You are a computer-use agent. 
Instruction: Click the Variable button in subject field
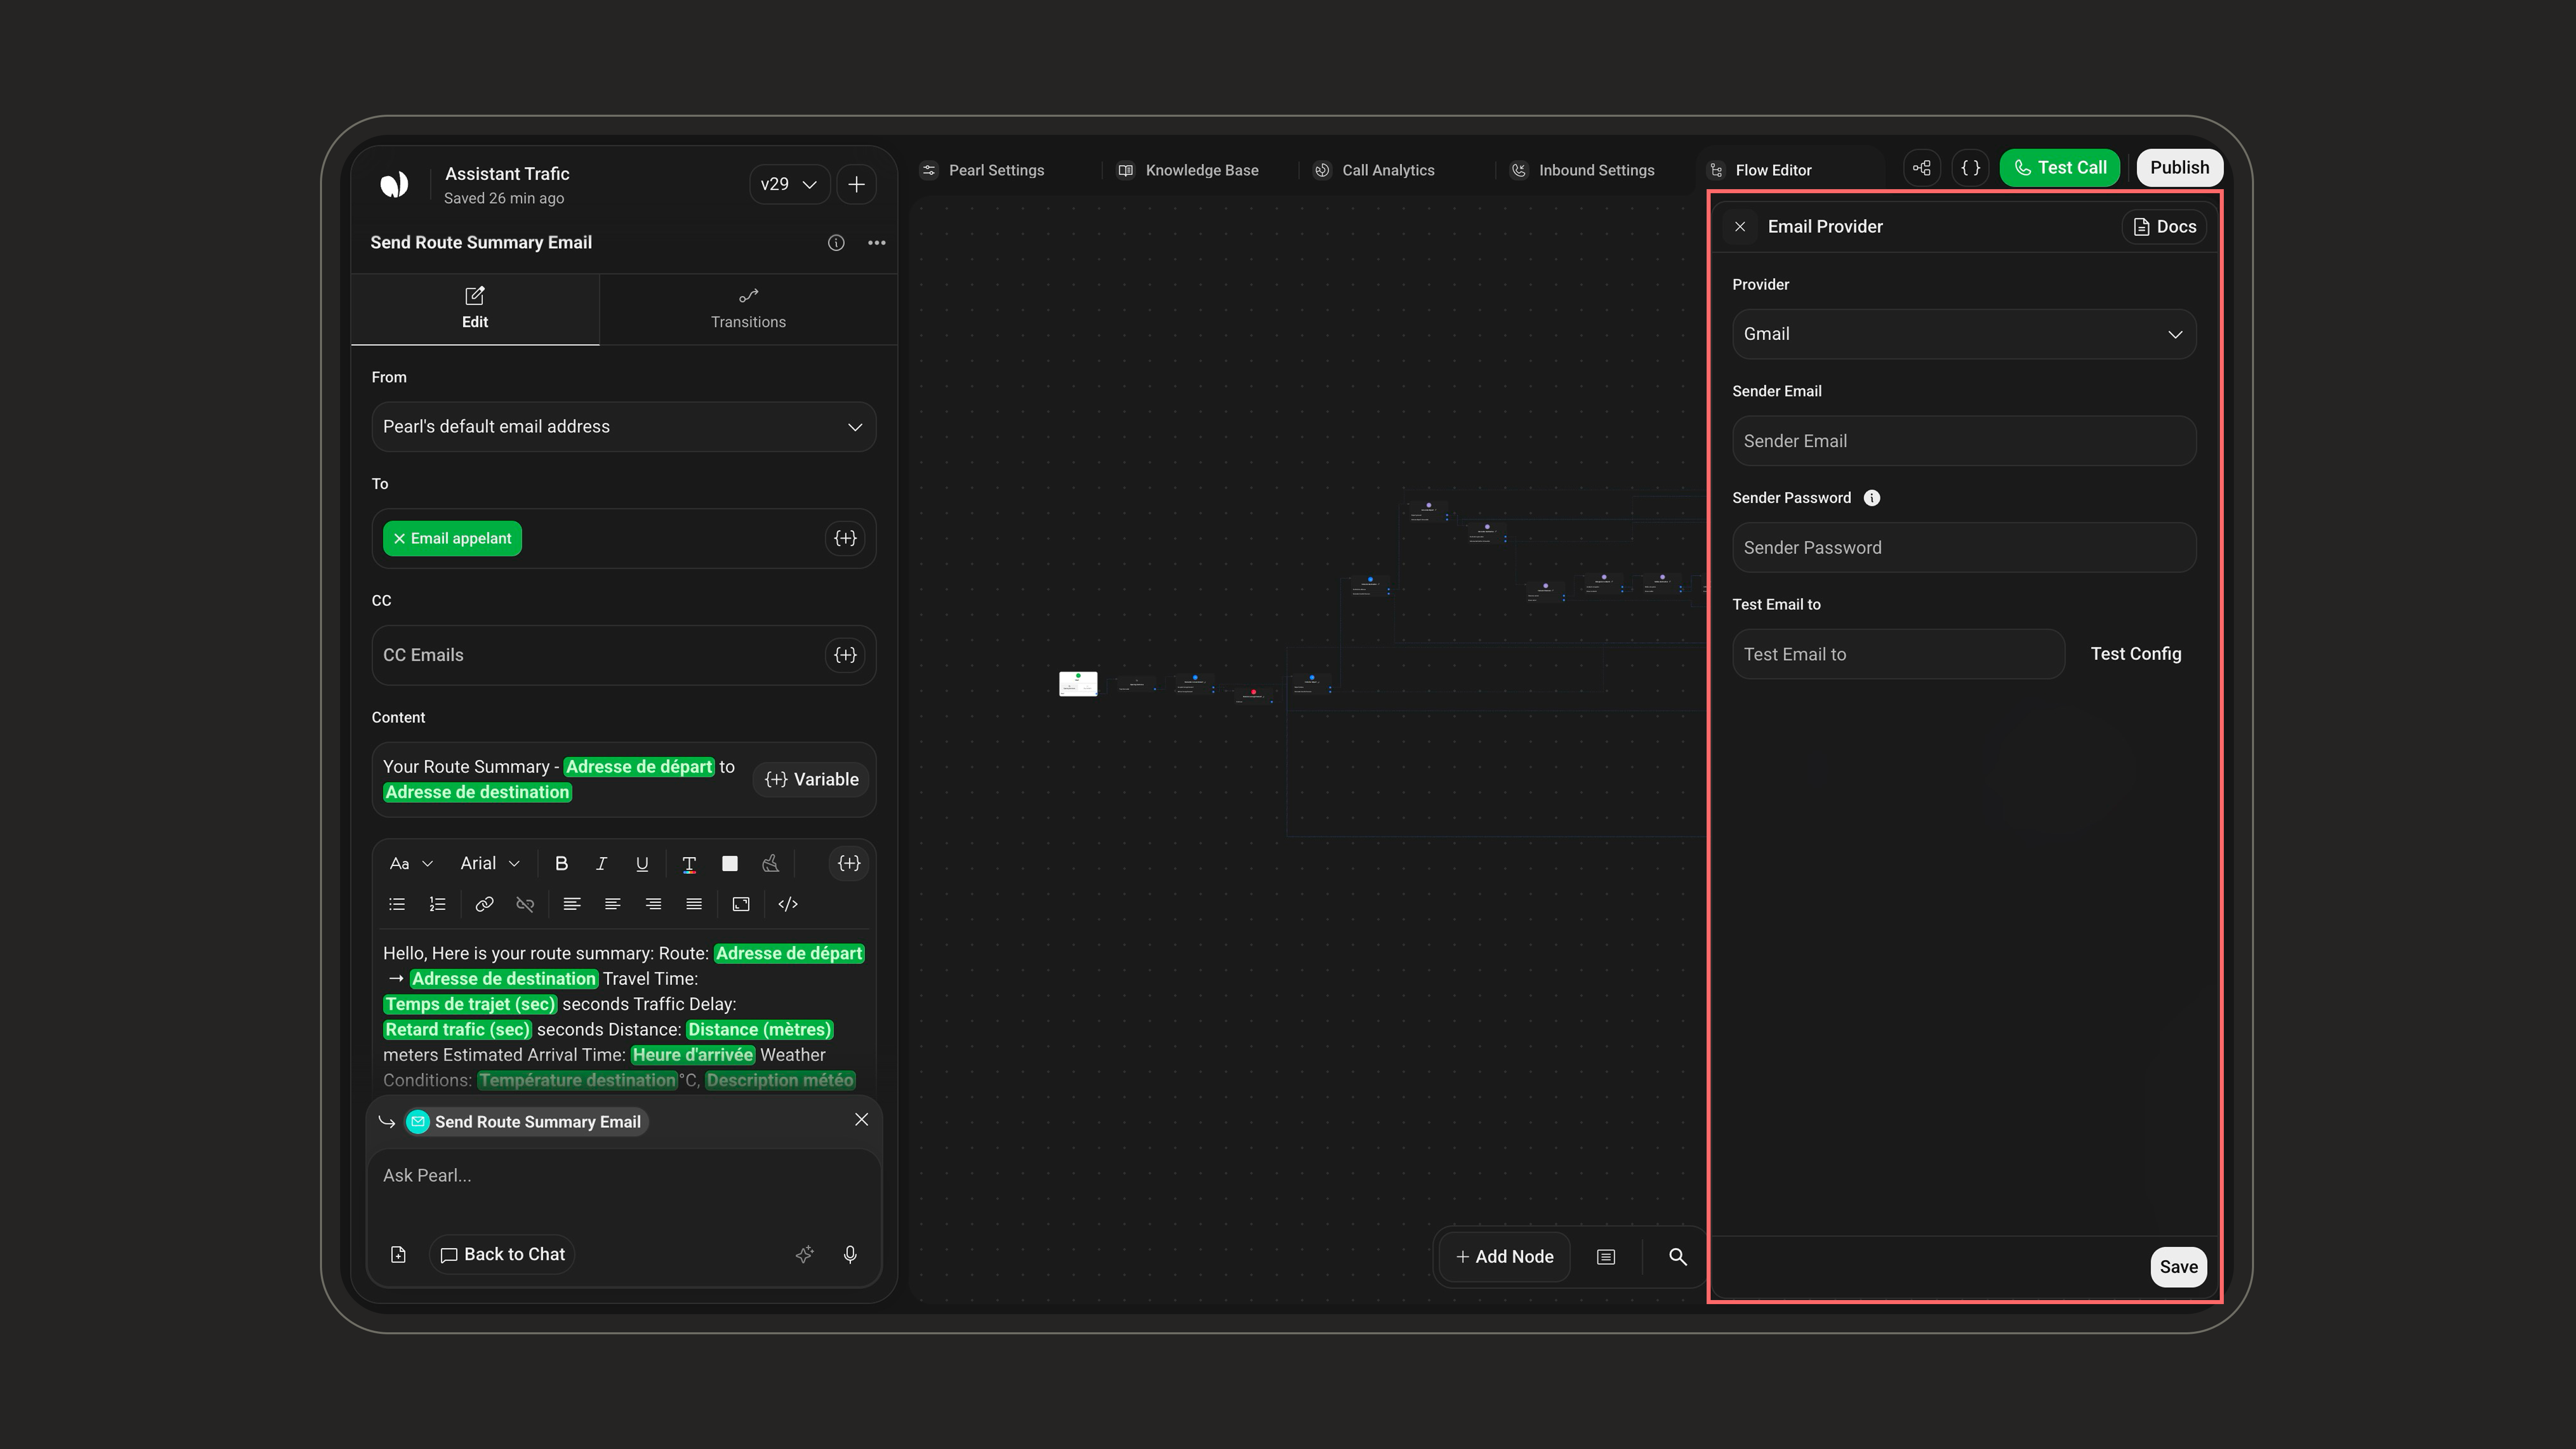pos(811,780)
